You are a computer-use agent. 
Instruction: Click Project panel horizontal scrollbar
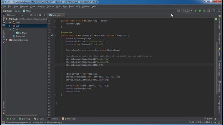click(x=21, y=116)
